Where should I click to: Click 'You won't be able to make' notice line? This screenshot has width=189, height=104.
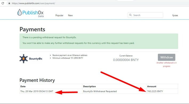click(x=79, y=43)
